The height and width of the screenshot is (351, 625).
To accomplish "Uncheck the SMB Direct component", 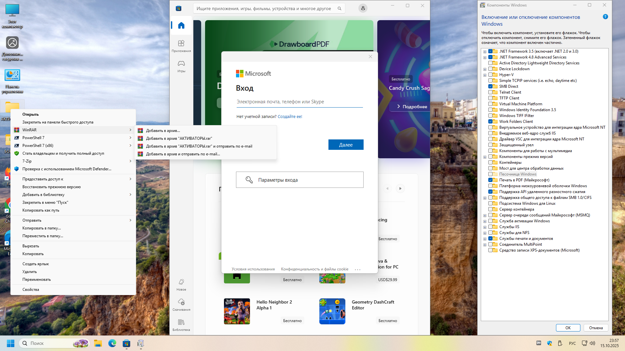I will click(490, 86).
